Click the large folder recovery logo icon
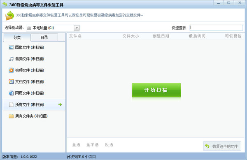This screenshot has height=160, width=247. (x=9, y=16)
